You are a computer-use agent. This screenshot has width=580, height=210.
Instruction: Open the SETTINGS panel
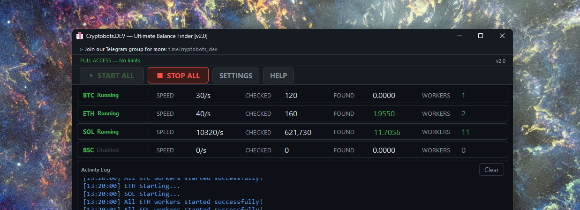(236, 75)
